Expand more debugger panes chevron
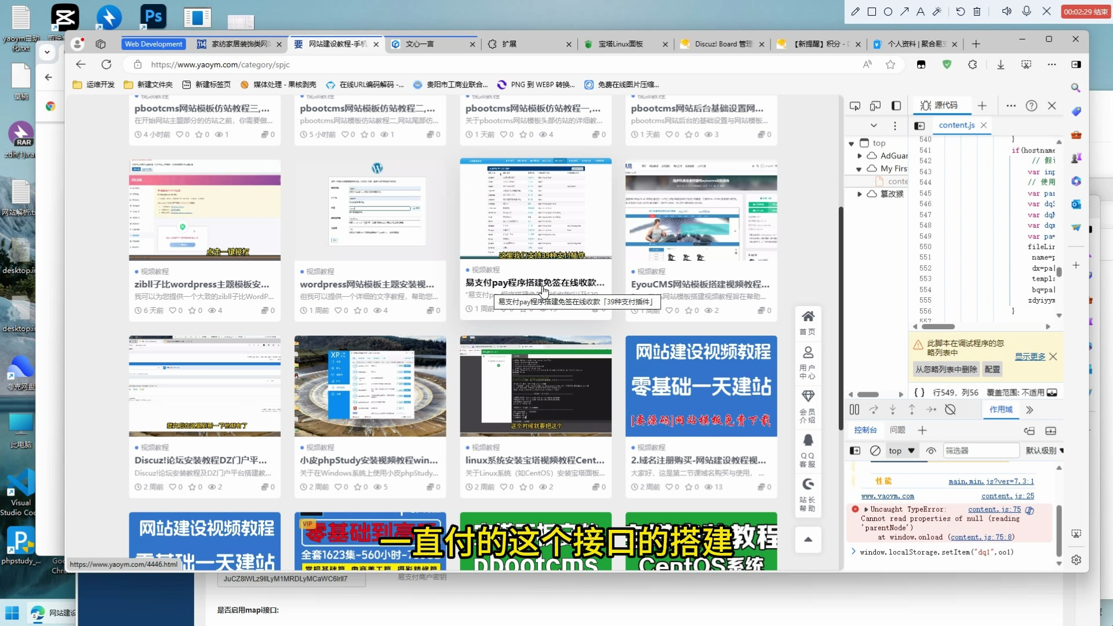 1030,410
